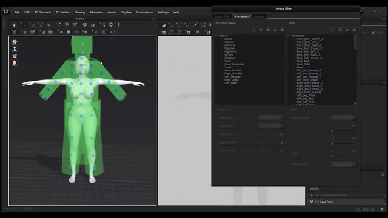388x218 pixels.
Task: Select the Select/Move cross-arrow tool
Action: pos(24,25)
